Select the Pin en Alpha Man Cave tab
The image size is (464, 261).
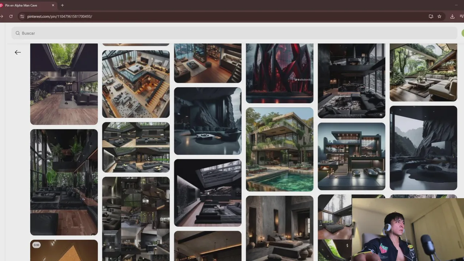28,5
